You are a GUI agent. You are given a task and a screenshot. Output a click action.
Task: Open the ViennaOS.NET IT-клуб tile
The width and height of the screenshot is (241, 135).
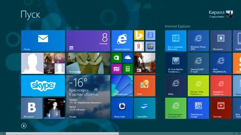(198, 63)
